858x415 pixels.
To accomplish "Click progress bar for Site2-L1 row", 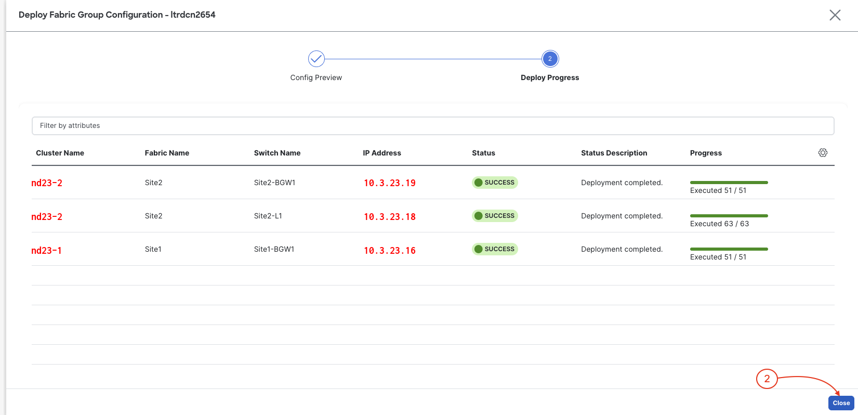I will pyautogui.click(x=729, y=216).
